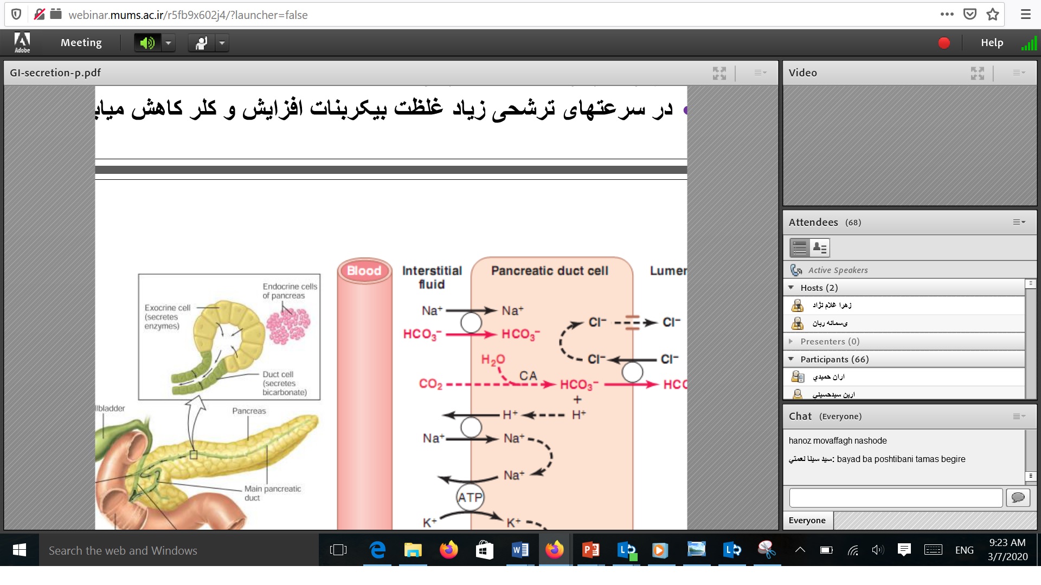Viewport: 1041px width, 585px height.
Task: Click the raise hand status icon
Action: tap(201, 43)
